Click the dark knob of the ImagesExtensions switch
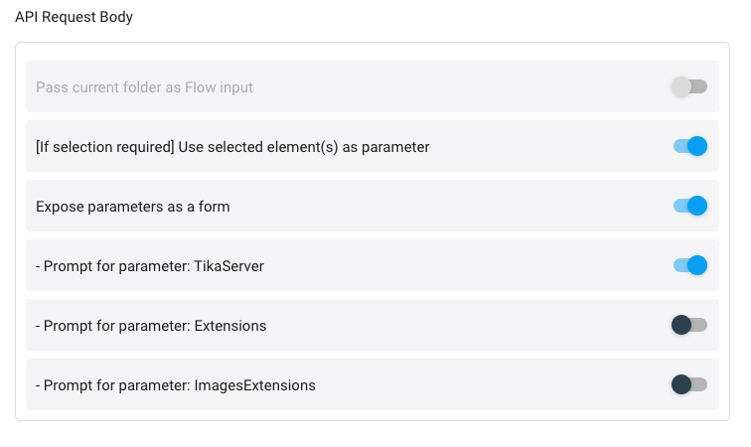 pos(681,384)
